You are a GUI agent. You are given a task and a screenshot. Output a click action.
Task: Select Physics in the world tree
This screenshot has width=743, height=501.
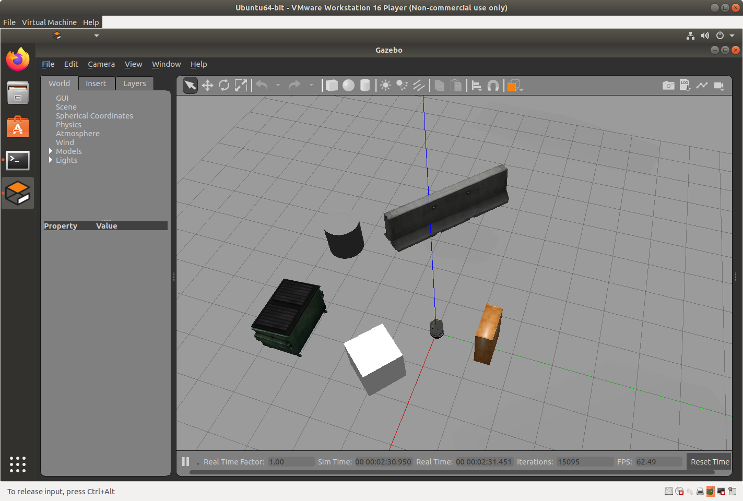coord(68,125)
